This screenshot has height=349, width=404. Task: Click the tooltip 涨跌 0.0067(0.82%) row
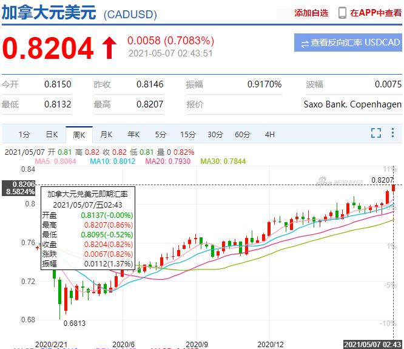pos(87,254)
